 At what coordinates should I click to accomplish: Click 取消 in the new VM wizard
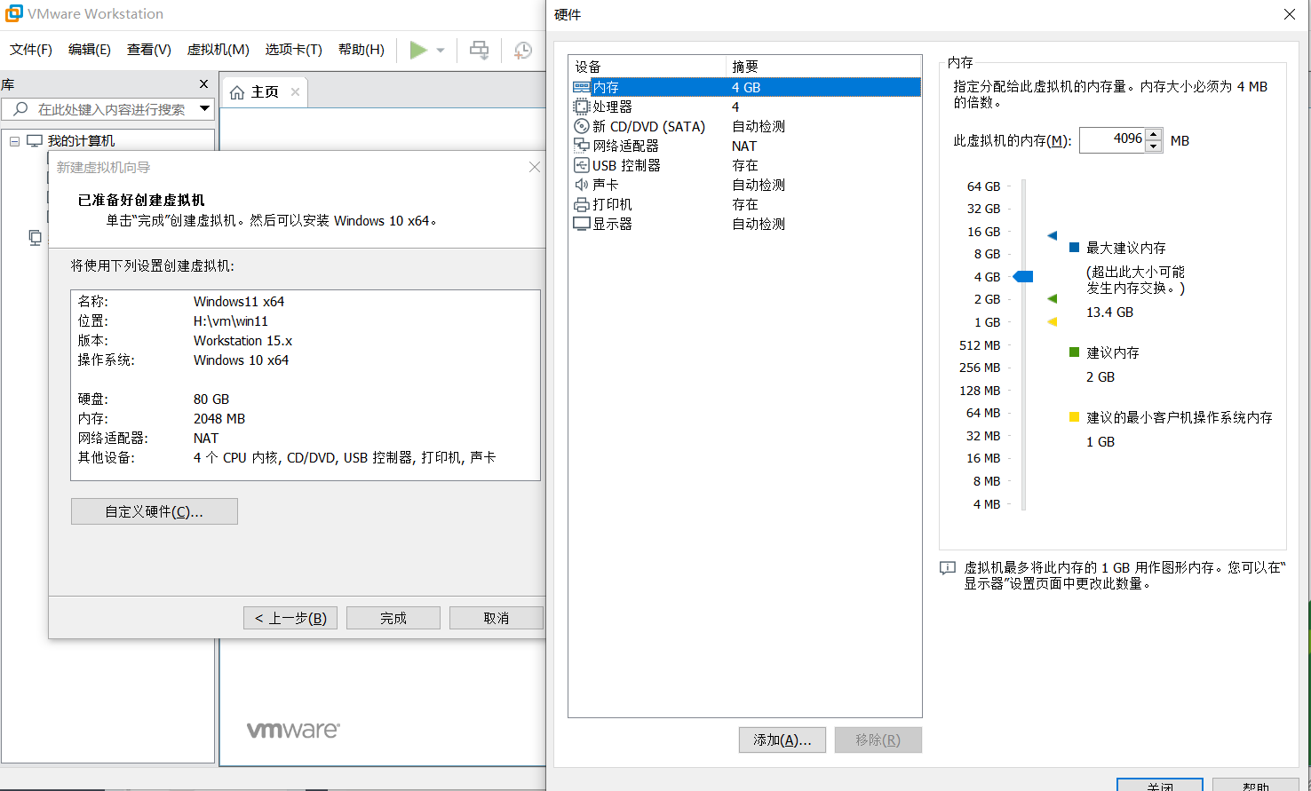click(x=497, y=618)
